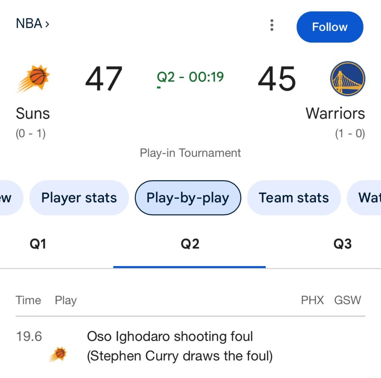
Task: Click the Golden State Warriors logo
Action: (348, 78)
